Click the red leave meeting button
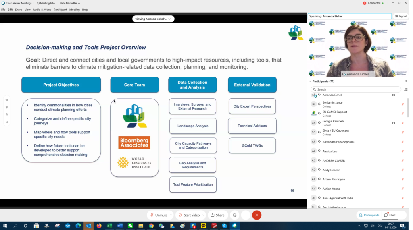Screen dimensions: 413x230 [x=257, y=215]
